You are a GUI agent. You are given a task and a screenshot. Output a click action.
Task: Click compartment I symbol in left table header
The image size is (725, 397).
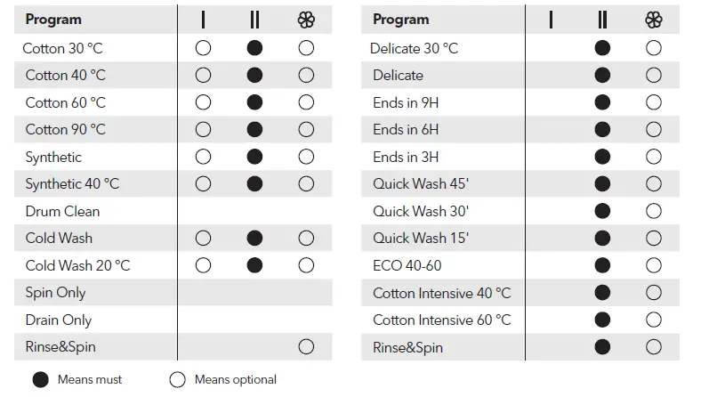click(x=203, y=20)
